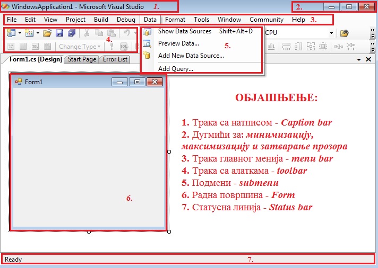378x268 pixels.
Task: Open the New Project icon's dropdown arrow
Action: tap(20, 33)
